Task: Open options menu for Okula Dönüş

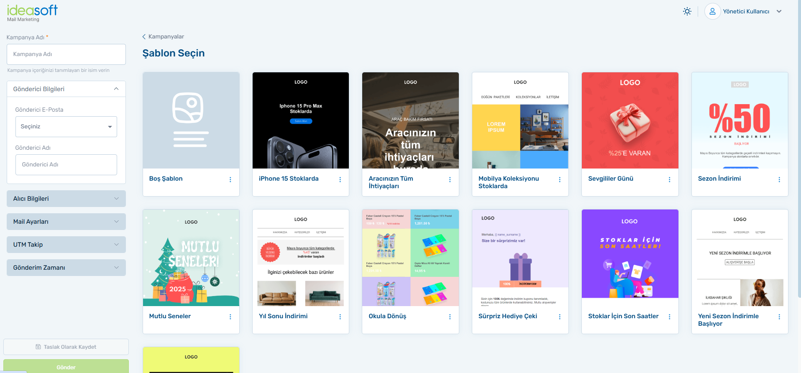Action: click(x=450, y=317)
